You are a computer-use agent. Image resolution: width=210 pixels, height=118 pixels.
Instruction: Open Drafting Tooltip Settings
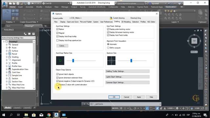pyautogui.click(x=127, y=71)
